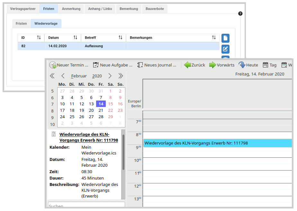Open the Fristen sub-tab

(21, 23)
